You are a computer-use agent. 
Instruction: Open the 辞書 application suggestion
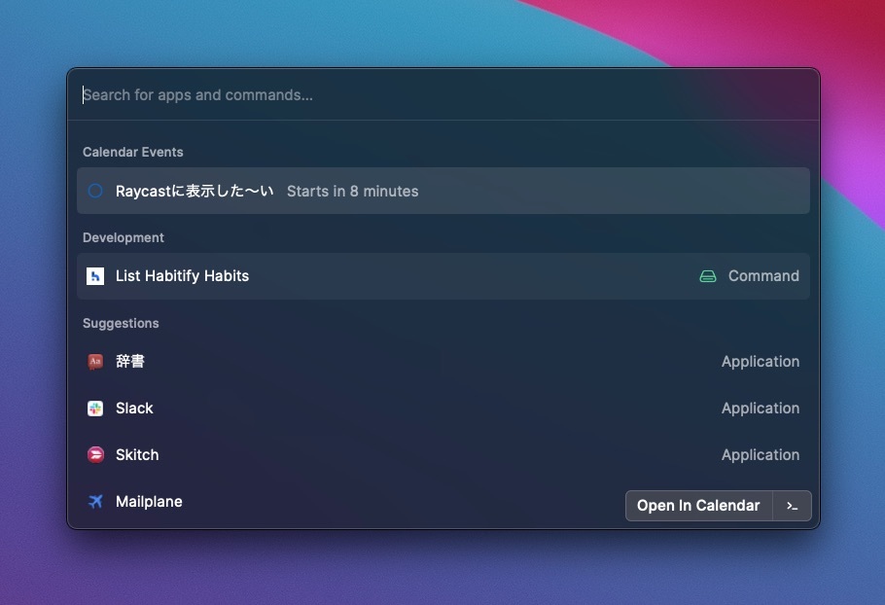click(x=443, y=361)
